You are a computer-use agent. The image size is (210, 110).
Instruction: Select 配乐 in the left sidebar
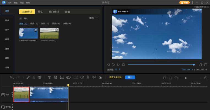(7, 20)
